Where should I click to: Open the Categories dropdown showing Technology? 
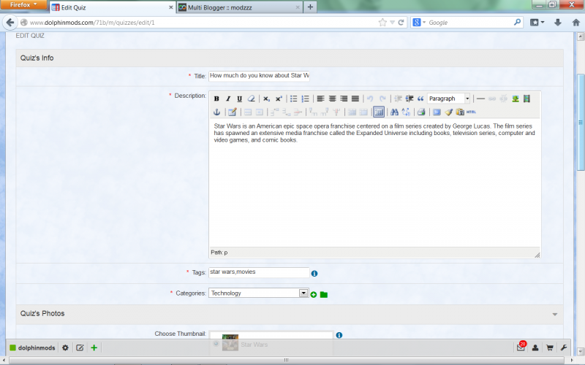(x=258, y=293)
